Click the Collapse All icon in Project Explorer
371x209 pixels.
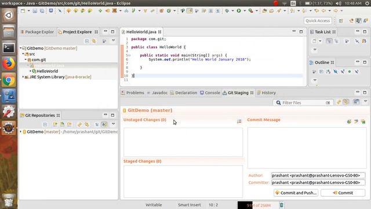tap(87, 41)
